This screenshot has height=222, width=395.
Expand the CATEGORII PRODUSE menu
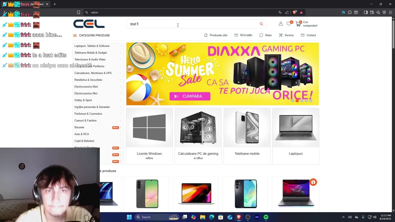point(91,35)
